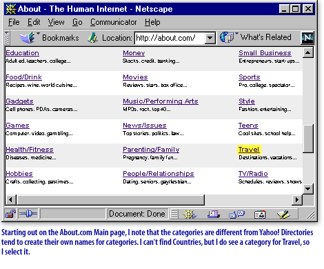Click the Netscape N logo

click(307, 38)
